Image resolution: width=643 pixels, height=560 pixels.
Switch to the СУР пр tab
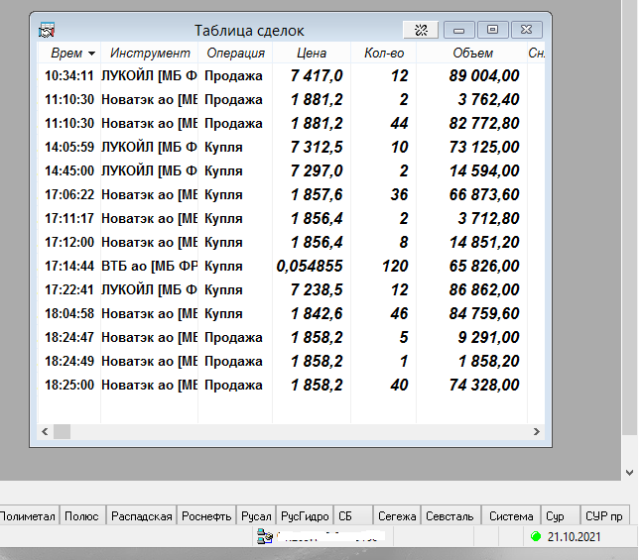[x=604, y=516]
